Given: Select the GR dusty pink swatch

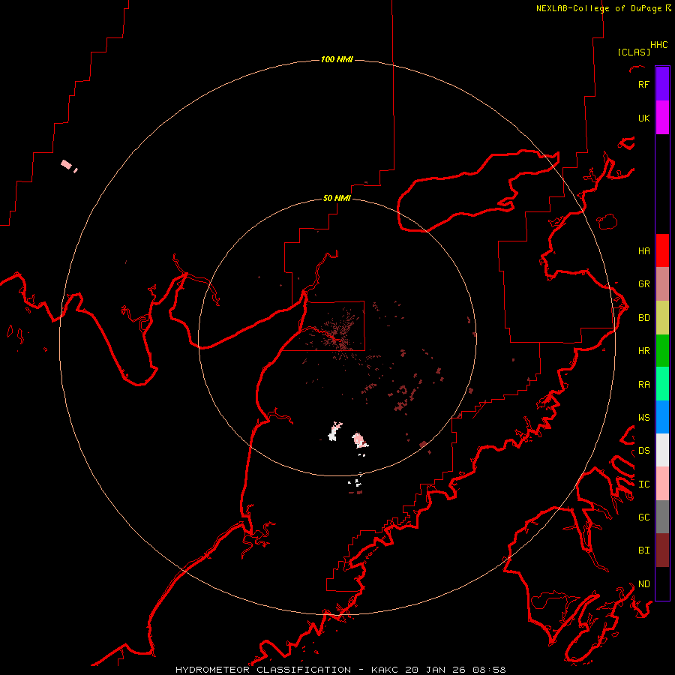Looking at the screenshot, I should point(662,284).
